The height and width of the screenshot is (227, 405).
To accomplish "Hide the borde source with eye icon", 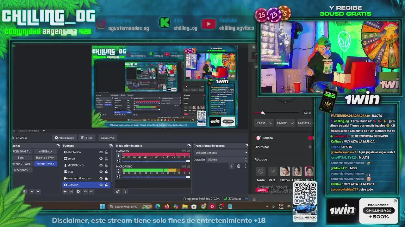I will 101,159.
